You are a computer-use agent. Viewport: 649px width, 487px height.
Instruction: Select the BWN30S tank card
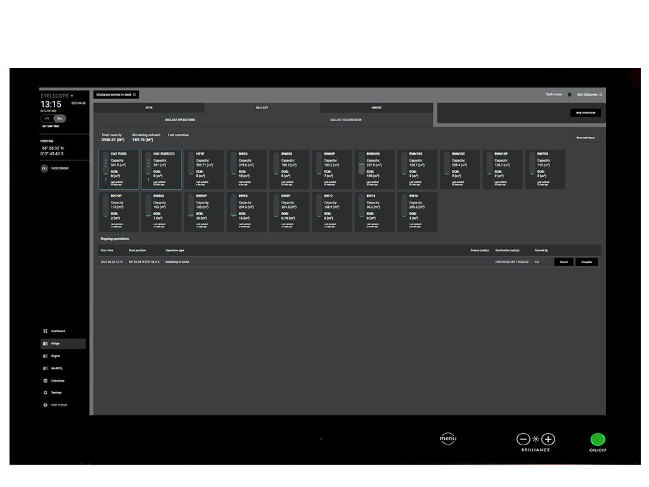point(374,169)
